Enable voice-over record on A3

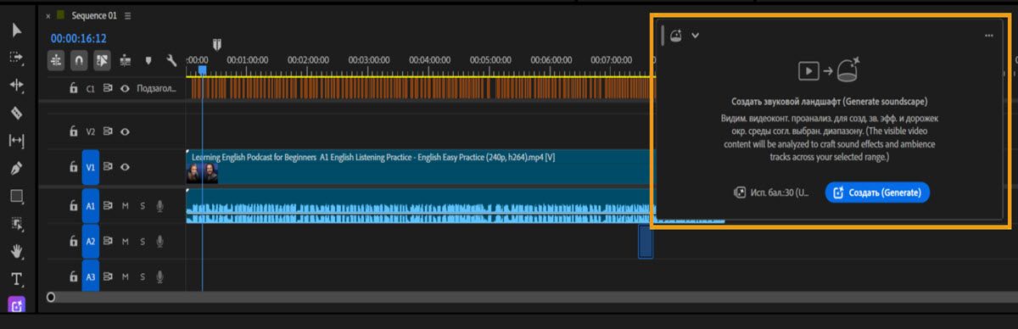coord(159,276)
